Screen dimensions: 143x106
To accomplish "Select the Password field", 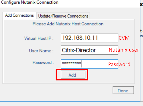I will tap(89, 64).
